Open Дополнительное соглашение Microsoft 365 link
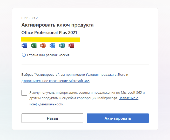170x140 pixels. click(x=56, y=81)
